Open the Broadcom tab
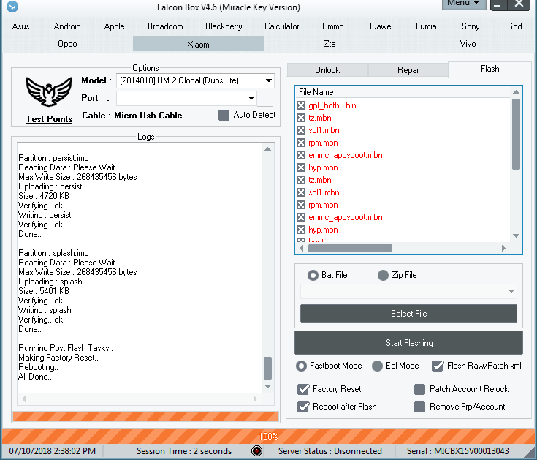 click(165, 26)
